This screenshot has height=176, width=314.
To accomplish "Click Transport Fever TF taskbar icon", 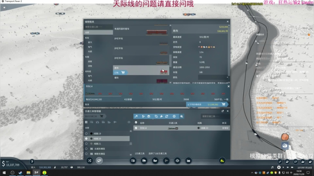I will (36, 173).
